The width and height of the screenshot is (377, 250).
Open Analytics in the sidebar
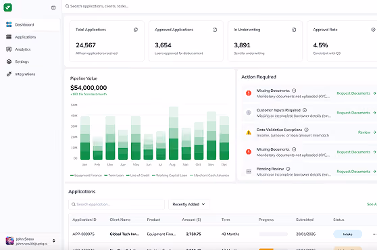(31, 49)
